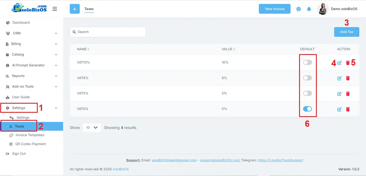The width and height of the screenshot is (366, 176).
Task: Collapse the Settings menu chevron
Action: (x=56, y=108)
